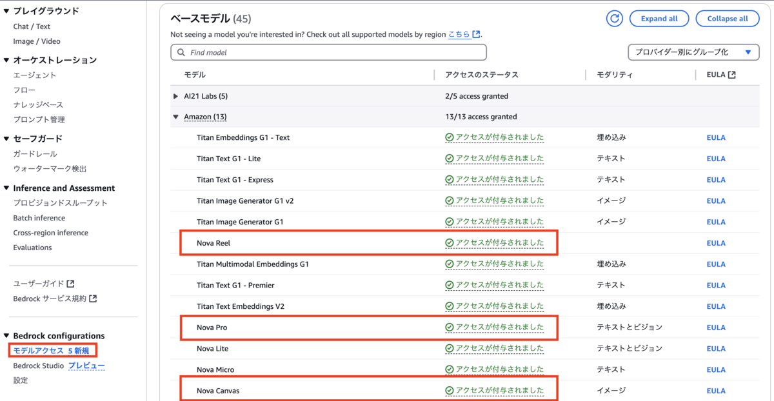Viewport: 774px width, 401px height.
Task: Expand the AI21 Labs (5) provider group
Action: click(175, 96)
